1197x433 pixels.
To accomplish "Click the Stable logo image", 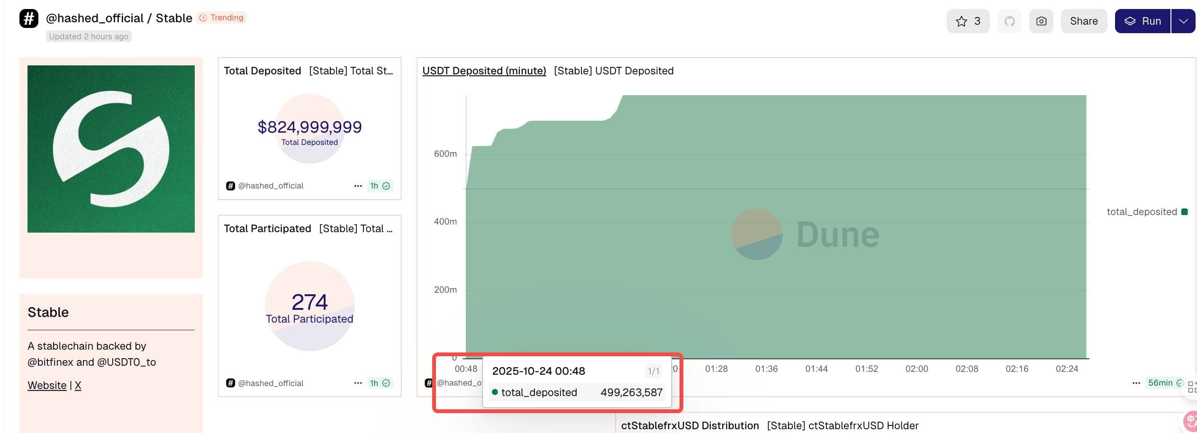I will coord(111,149).
